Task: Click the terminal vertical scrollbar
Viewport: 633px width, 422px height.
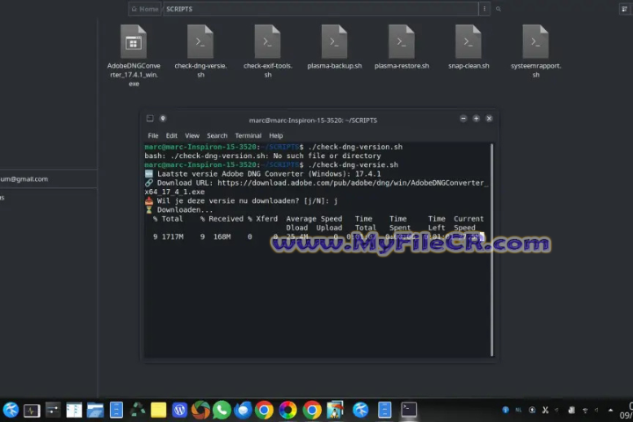Action: [x=491, y=250]
